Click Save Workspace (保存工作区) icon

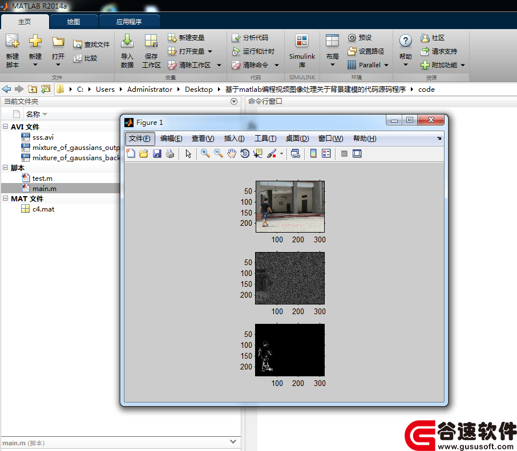click(x=151, y=41)
